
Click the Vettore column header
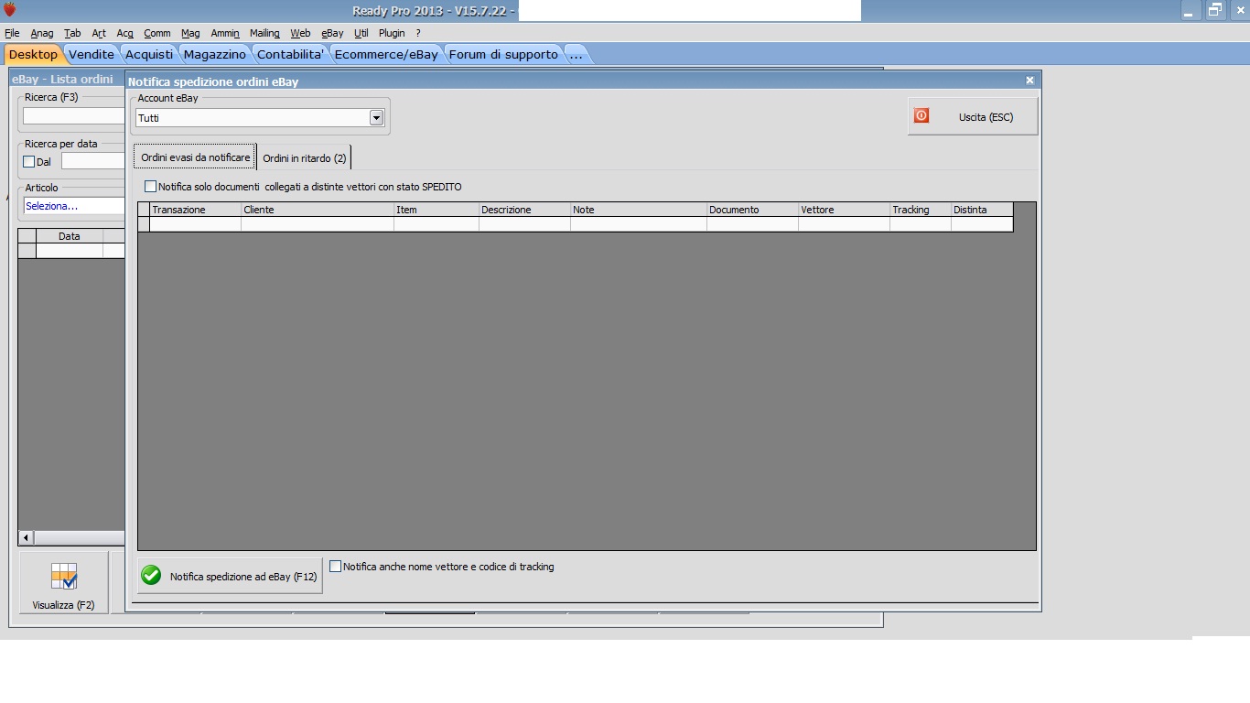click(x=844, y=210)
